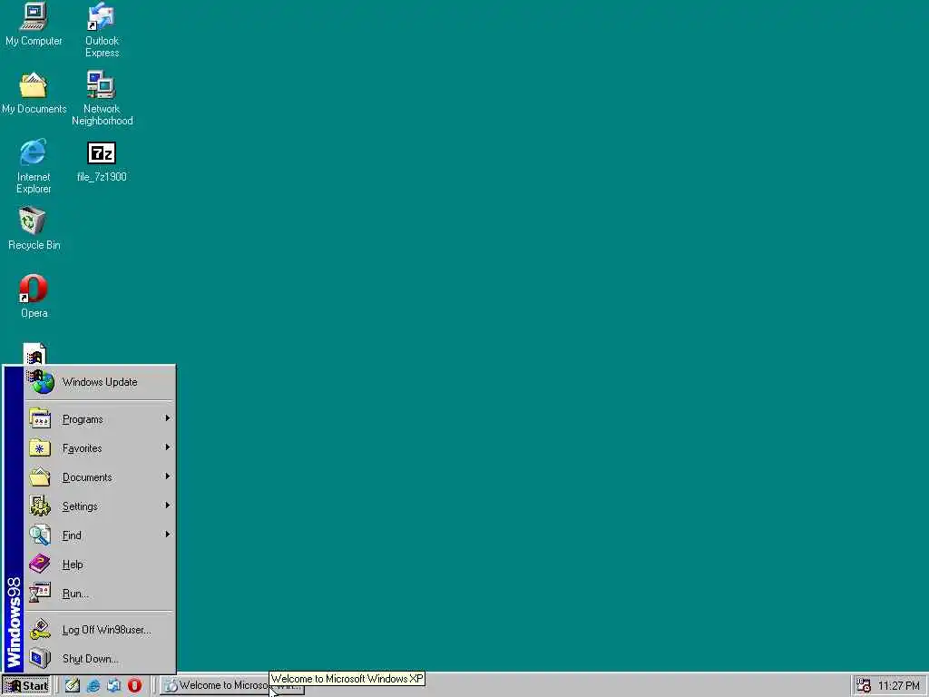Click the Find magnifier icon in Start menu

click(40, 535)
